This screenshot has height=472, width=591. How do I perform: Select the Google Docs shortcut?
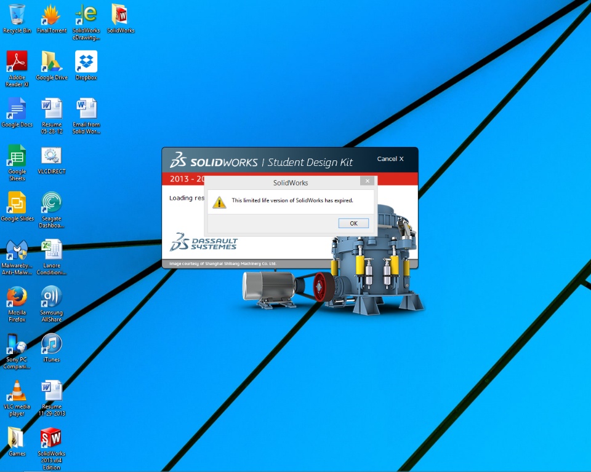pyautogui.click(x=17, y=112)
